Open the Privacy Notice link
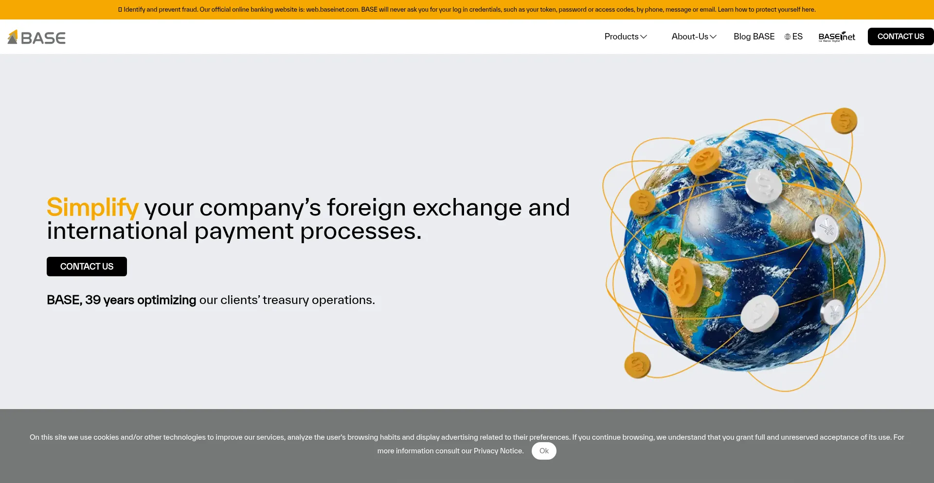This screenshot has height=483, width=934. click(498, 451)
